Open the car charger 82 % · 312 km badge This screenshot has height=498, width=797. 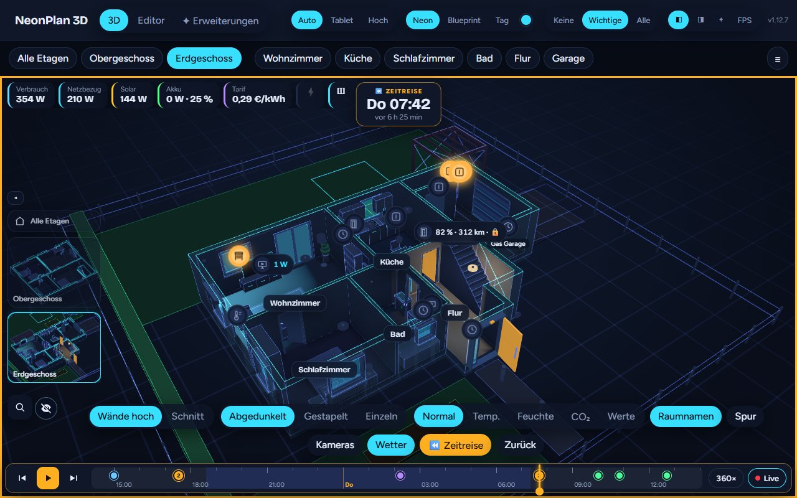pos(461,232)
